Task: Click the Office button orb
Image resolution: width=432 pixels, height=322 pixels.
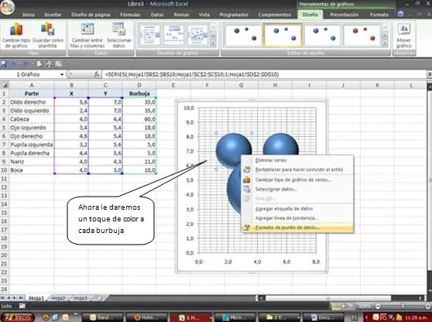Action: coord(7,7)
